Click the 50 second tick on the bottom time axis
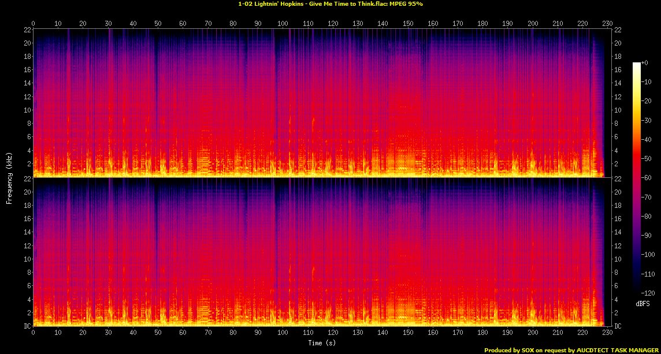This screenshot has width=661, height=354. point(158,333)
